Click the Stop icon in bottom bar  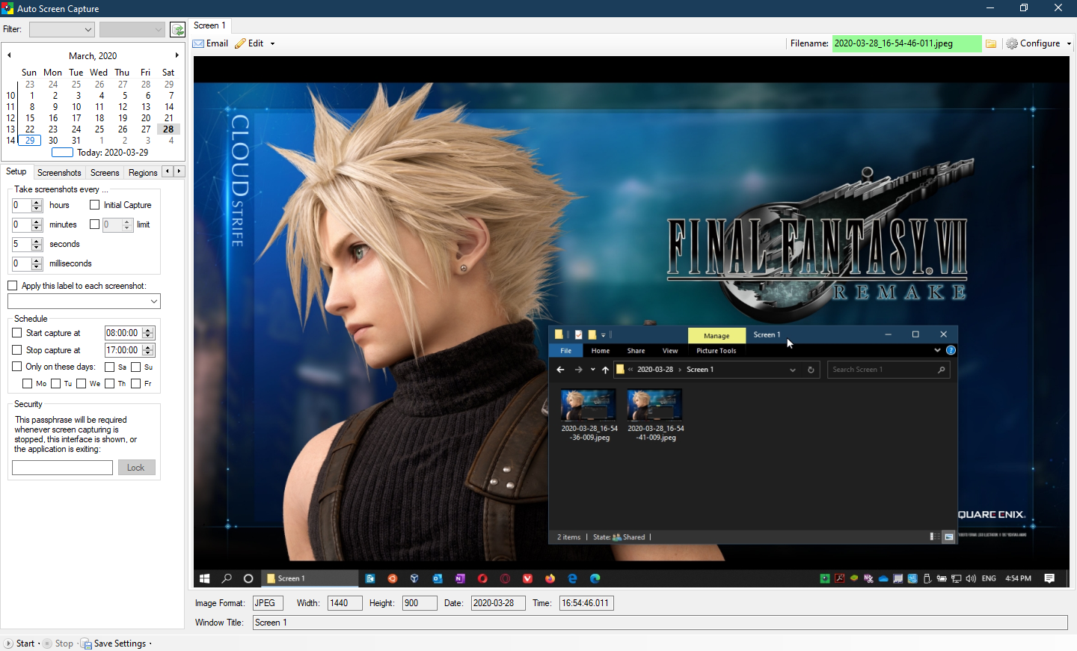point(47,644)
